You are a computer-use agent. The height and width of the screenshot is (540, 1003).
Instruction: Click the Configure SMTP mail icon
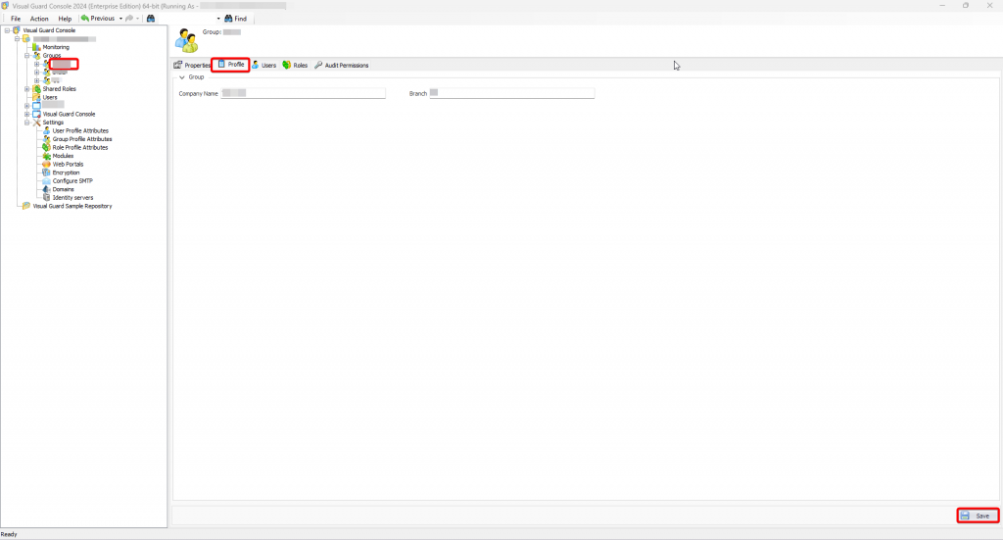click(x=46, y=181)
